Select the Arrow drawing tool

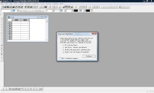point(2,37)
